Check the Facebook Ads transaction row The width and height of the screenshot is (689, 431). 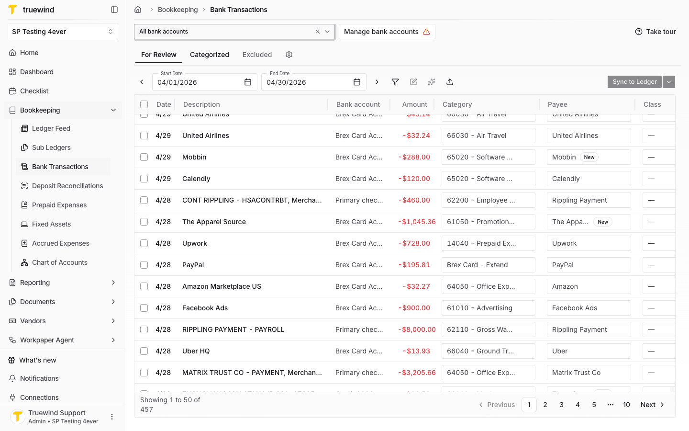[144, 308]
